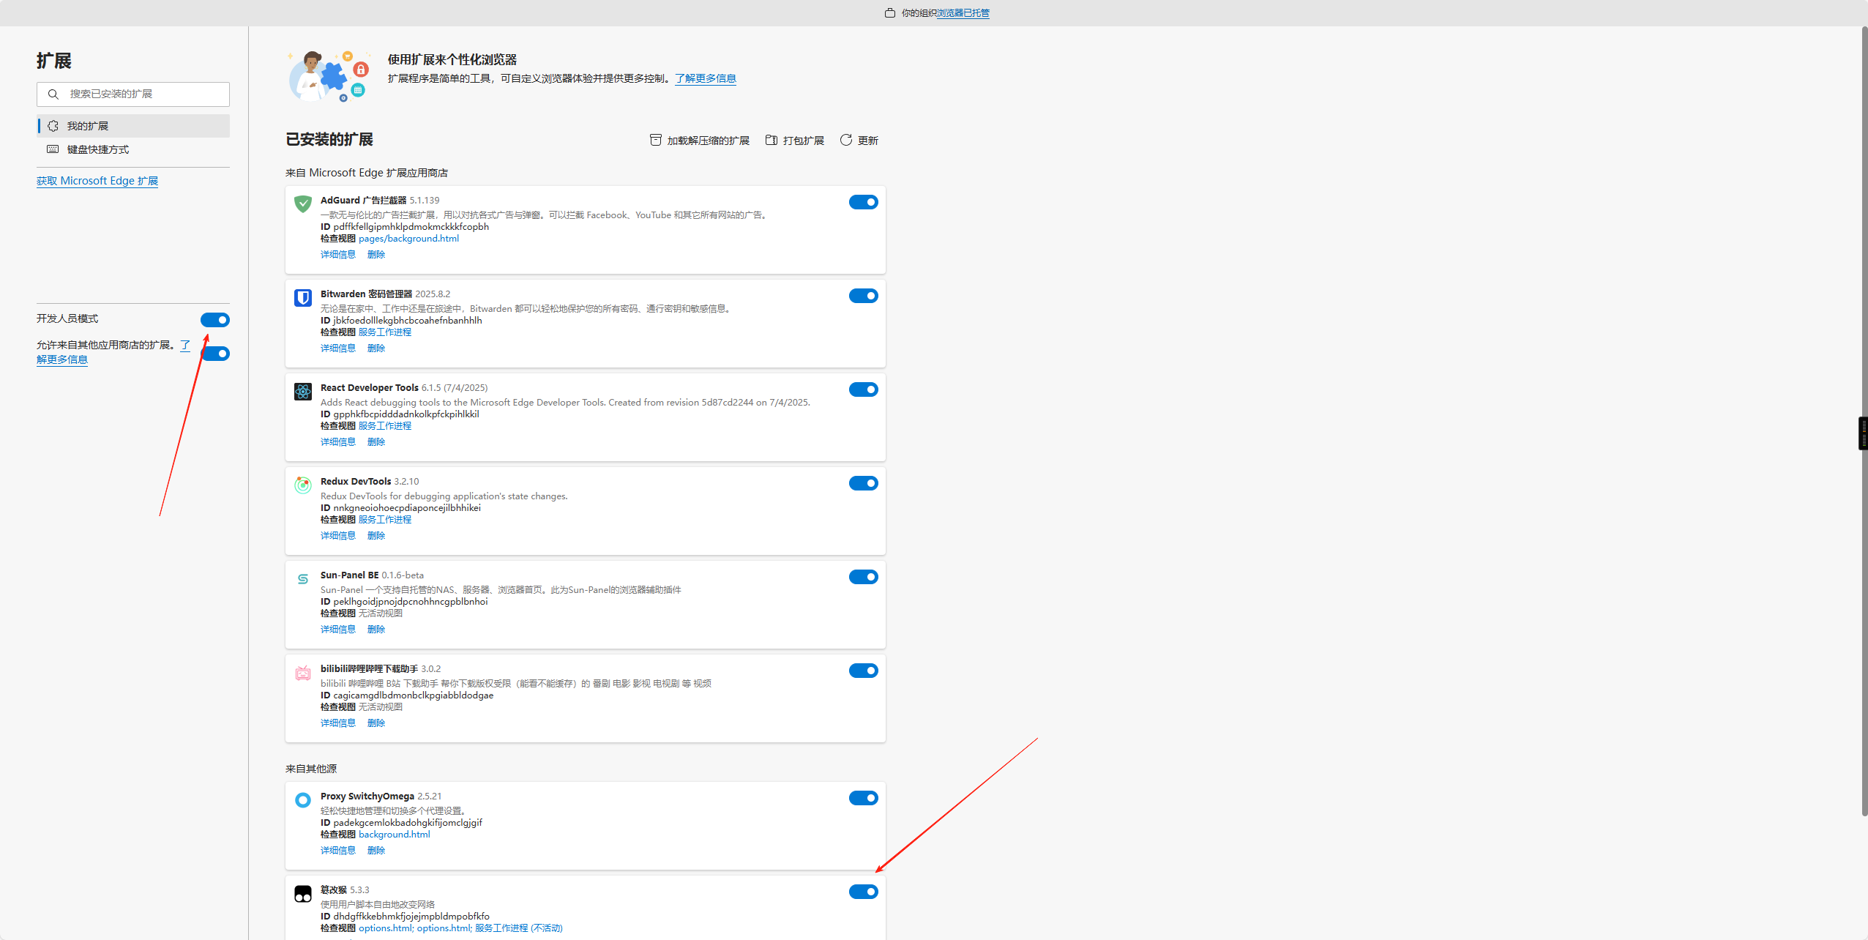Image resolution: width=1868 pixels, height=940 pixels.
Task: Disable the bilibili download helper toggle
Action: tap(864, 671)
